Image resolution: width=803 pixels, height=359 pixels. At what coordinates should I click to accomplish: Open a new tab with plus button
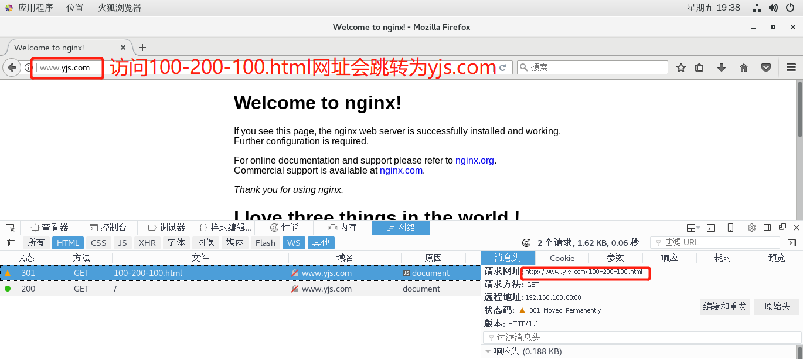[142, 48]
